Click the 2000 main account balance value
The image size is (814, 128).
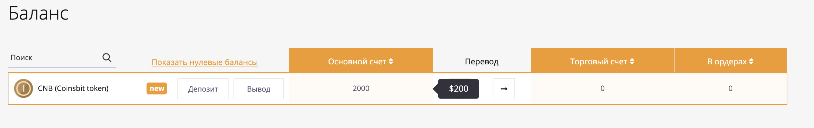361,88
